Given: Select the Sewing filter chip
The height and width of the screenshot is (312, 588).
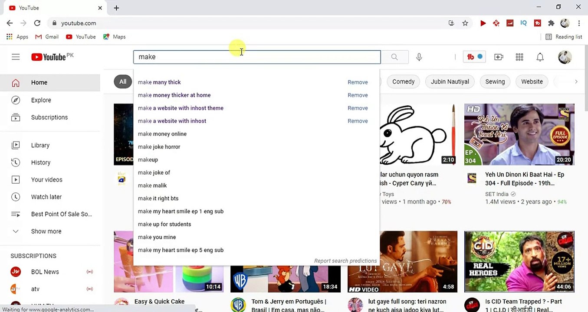Looking at the screenshot, I should click(x=495, y=81).
